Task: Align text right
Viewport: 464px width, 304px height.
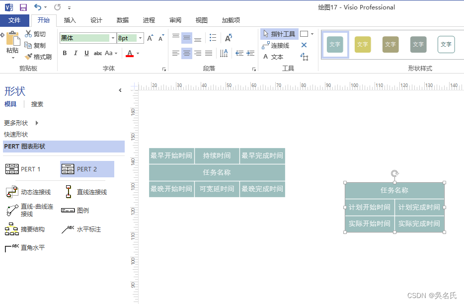Action: 198,53
